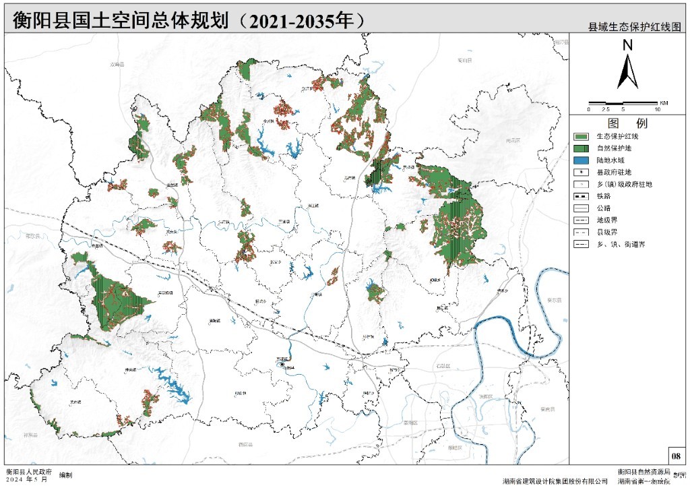
Task: Click the 衡阳县人民政府 text in footer
Action: [28, 472]
